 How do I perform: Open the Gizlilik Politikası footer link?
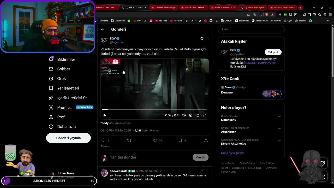point(247,163)
